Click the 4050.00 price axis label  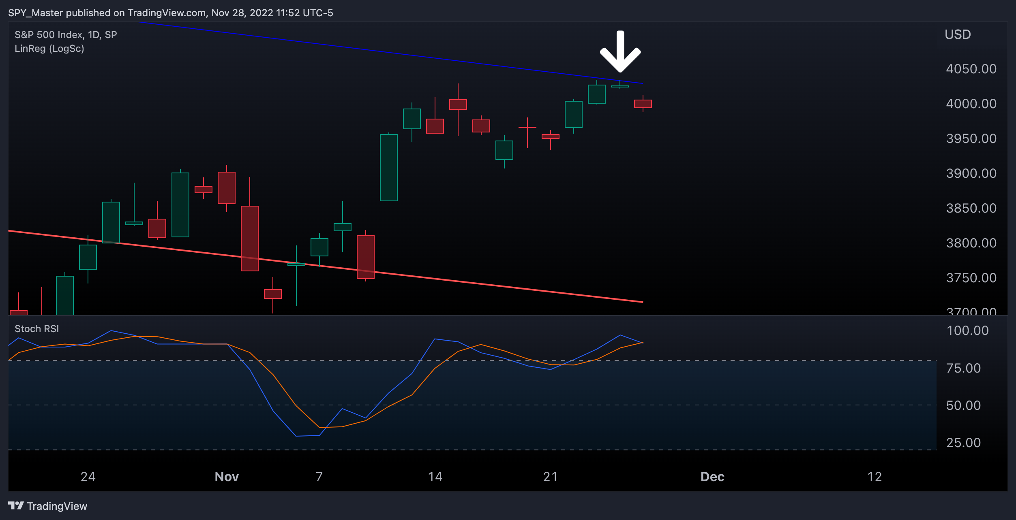click(x=971, y=69)
